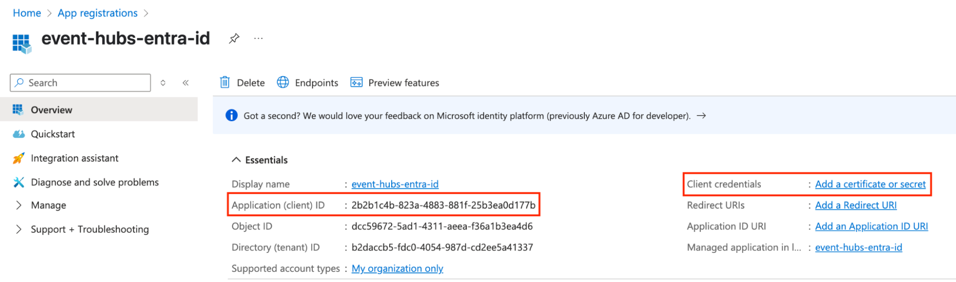Click the Display name label
The height and width of the screenshot is (282, 956).
tap(261, 184)
